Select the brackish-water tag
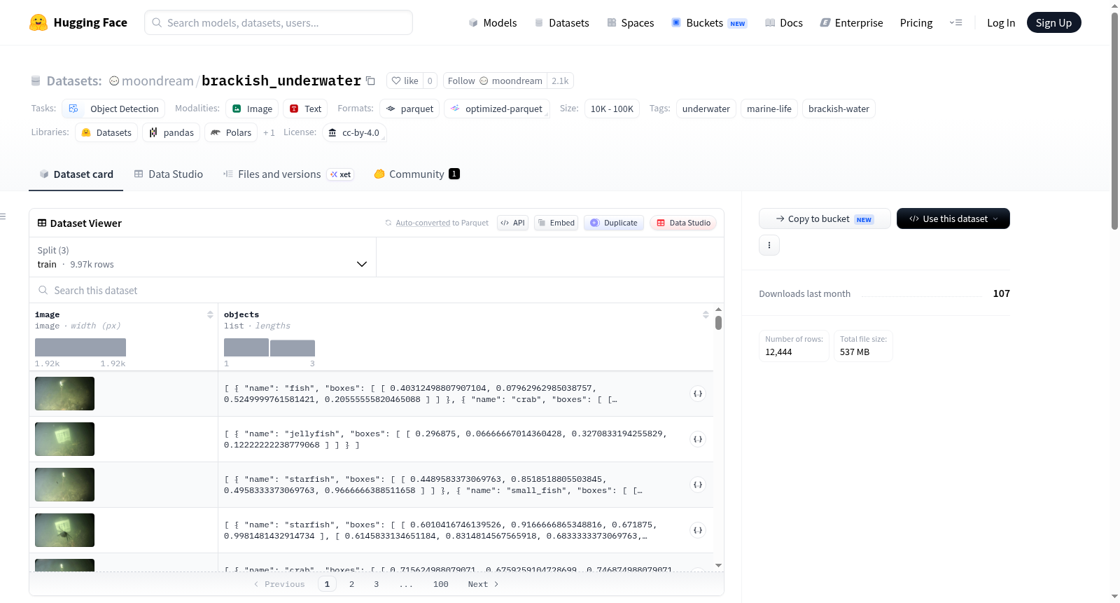The image size is (1120, 603). click(x=839, y=109)
